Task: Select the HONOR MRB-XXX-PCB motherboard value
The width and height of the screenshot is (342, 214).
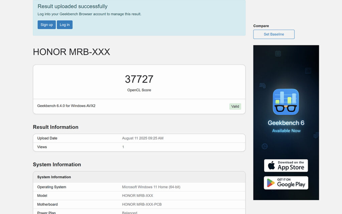Action: (x=142, y=204)
